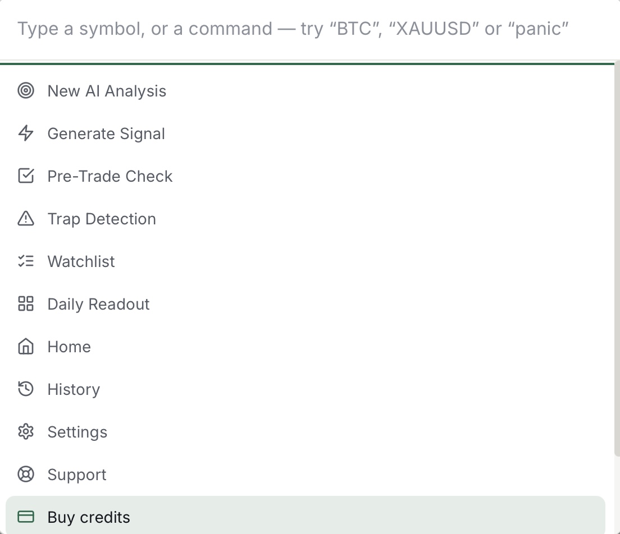The width and height of the screenshot is (620, 534).
Task: Click the Daily Readout grid icon
Action: pos(26,303)
